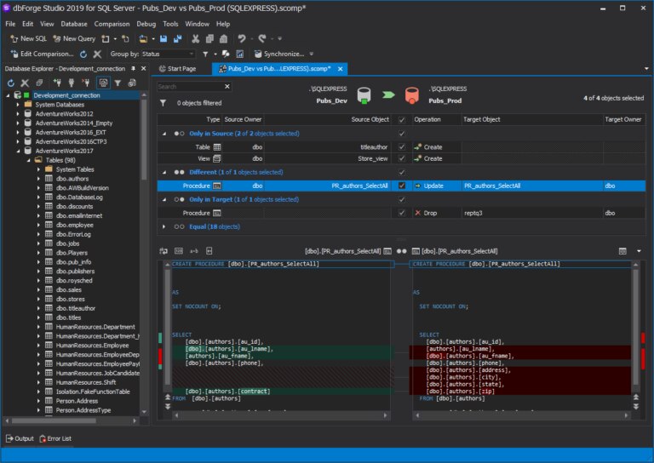Collapse the Only in Source group
654x463 pixels.
pyautogui.click(x=163, y=134)
